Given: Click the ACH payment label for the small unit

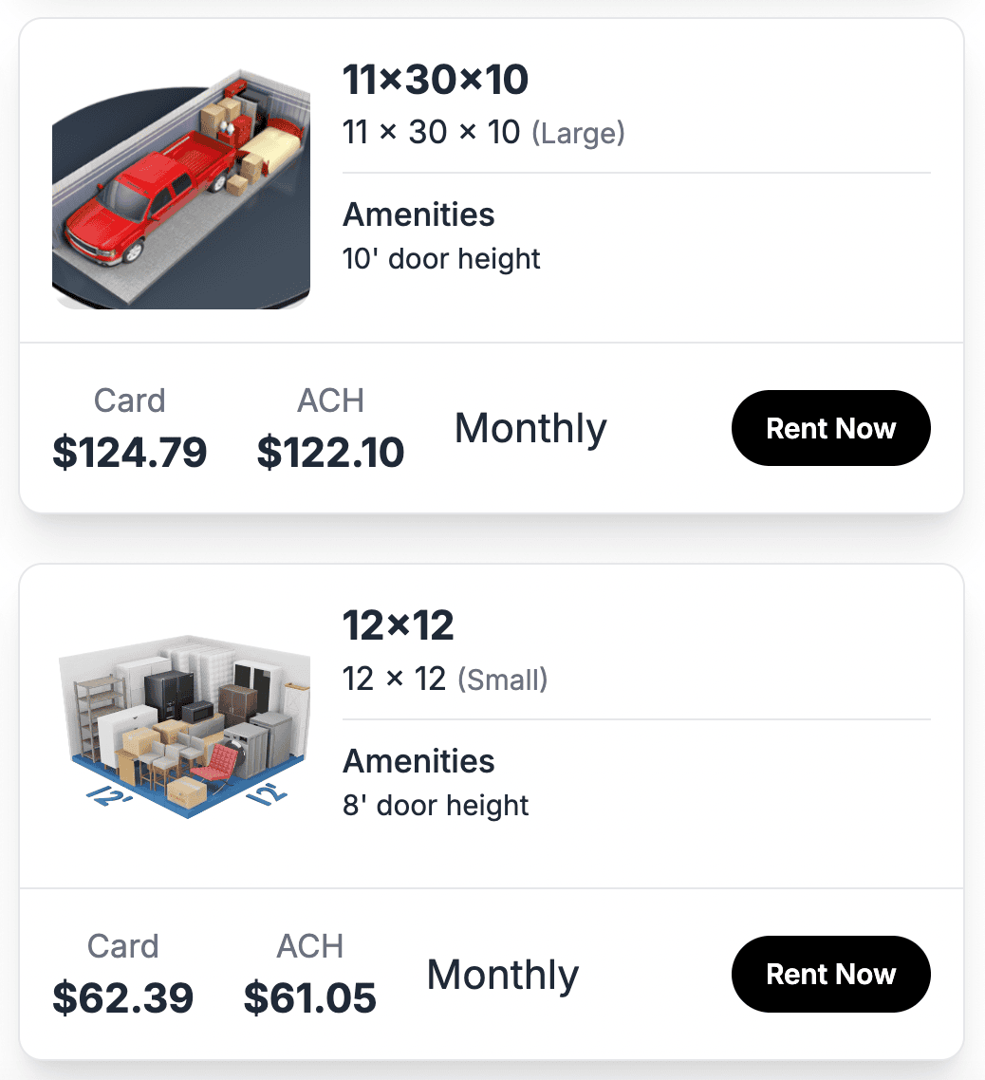Looking at the screenshot, I should (x=309, y=946).
